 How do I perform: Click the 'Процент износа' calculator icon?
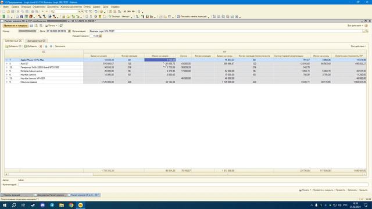pyautogui.click(x=101, y=36)
